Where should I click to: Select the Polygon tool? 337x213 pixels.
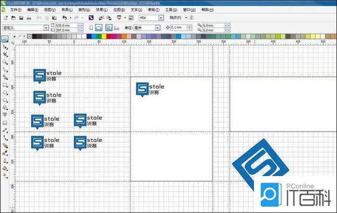pos(5,100)
